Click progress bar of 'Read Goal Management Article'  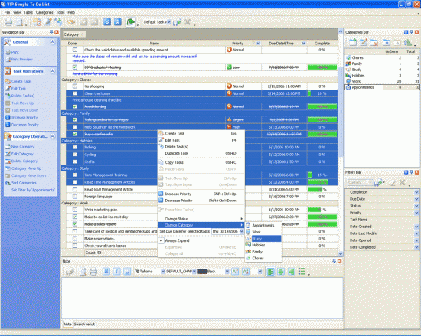[322, 190]
